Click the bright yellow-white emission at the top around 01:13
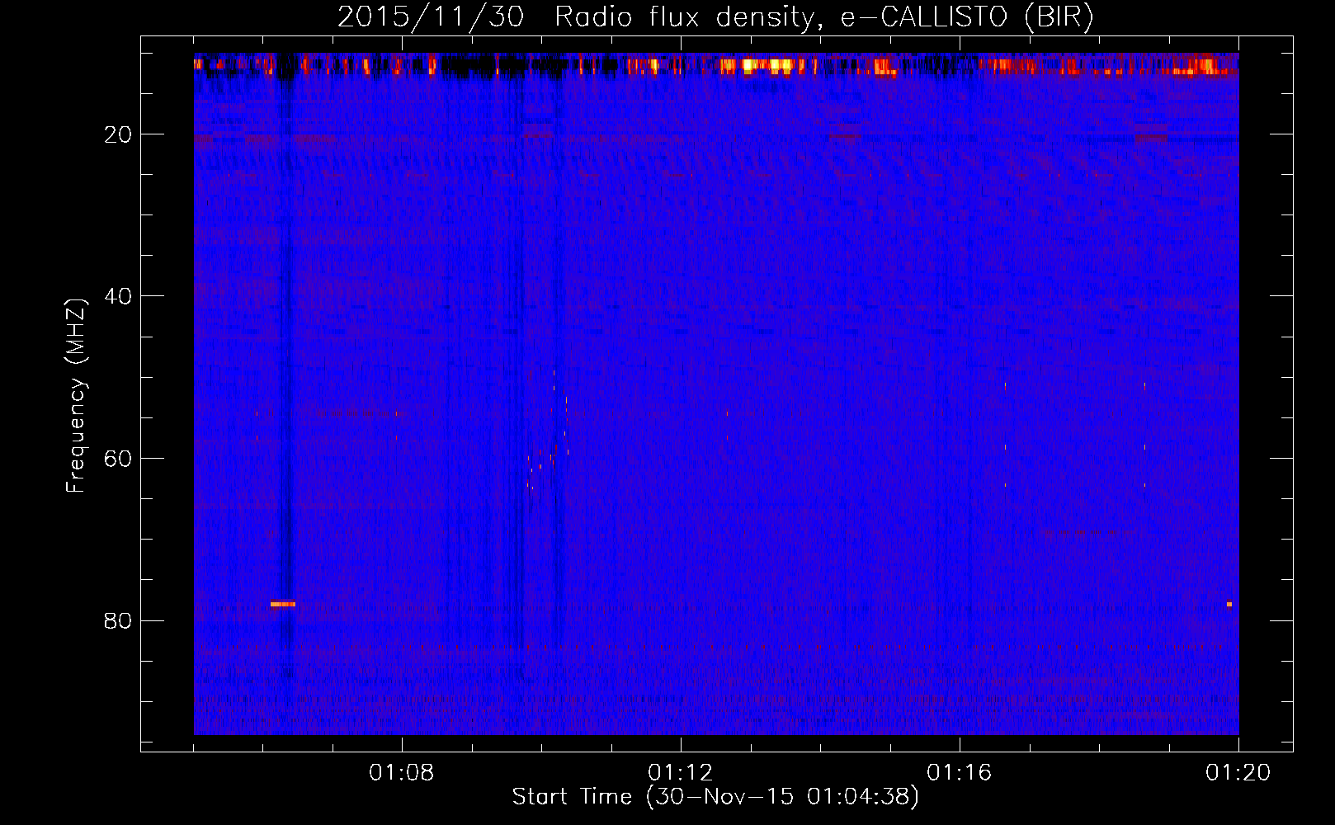The width and height of the screenshot is (1335, 825). click(x=767, y=64)
